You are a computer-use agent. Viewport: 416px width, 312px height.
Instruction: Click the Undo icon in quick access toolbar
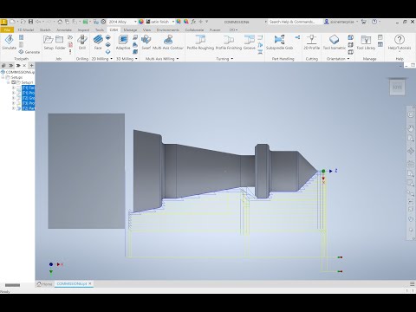pyautogui.click(x=38, y=22)
